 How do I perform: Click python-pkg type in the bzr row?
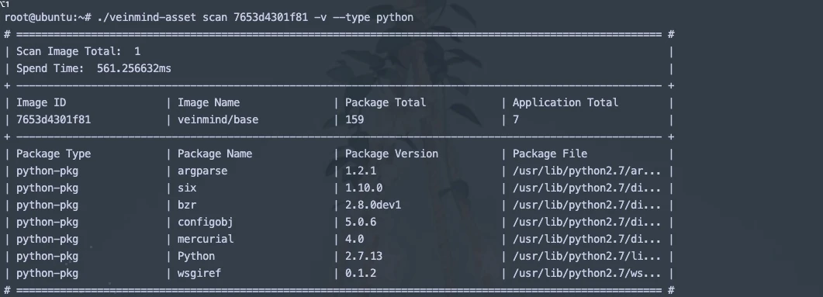pos(47,205)
